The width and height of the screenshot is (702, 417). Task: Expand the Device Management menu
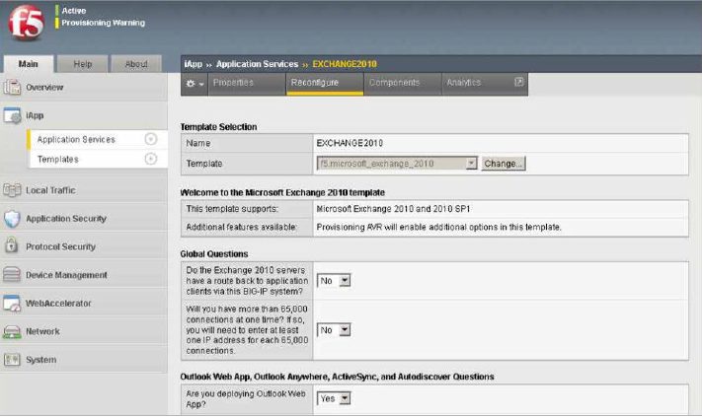[66, 275]
